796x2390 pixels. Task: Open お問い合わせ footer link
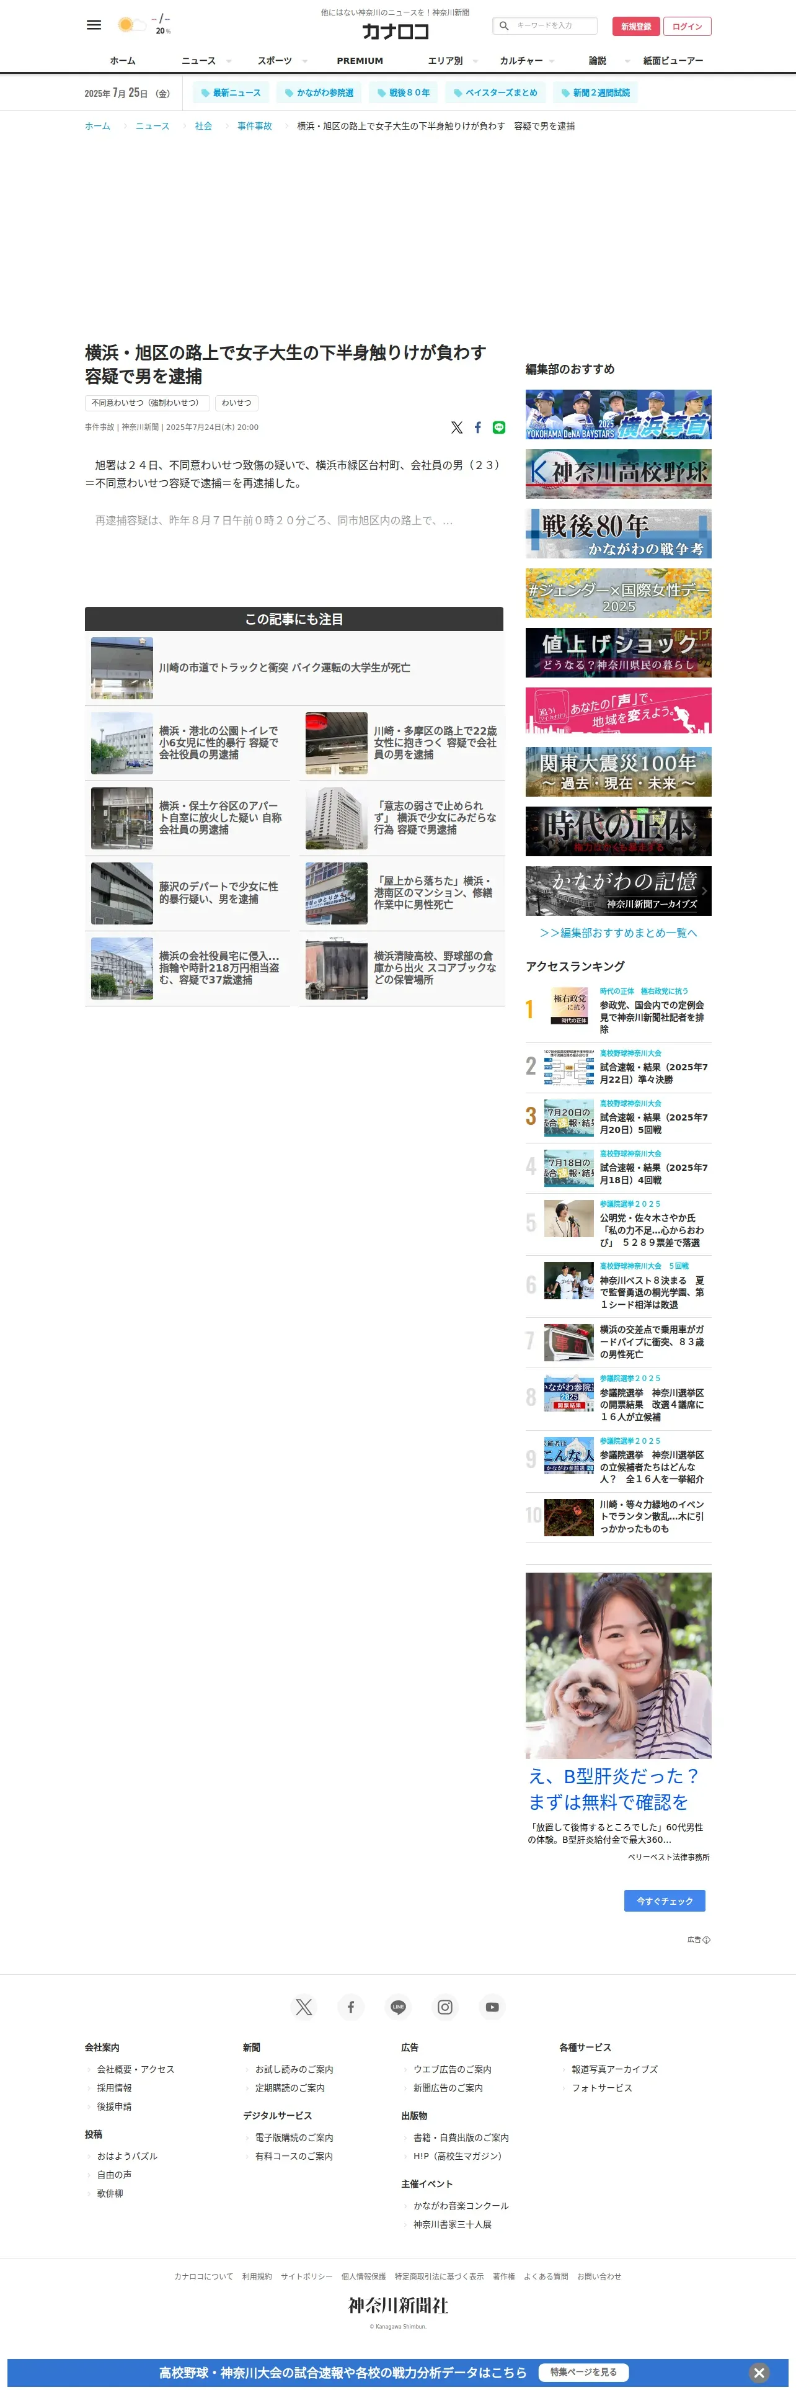[599, 2276]
